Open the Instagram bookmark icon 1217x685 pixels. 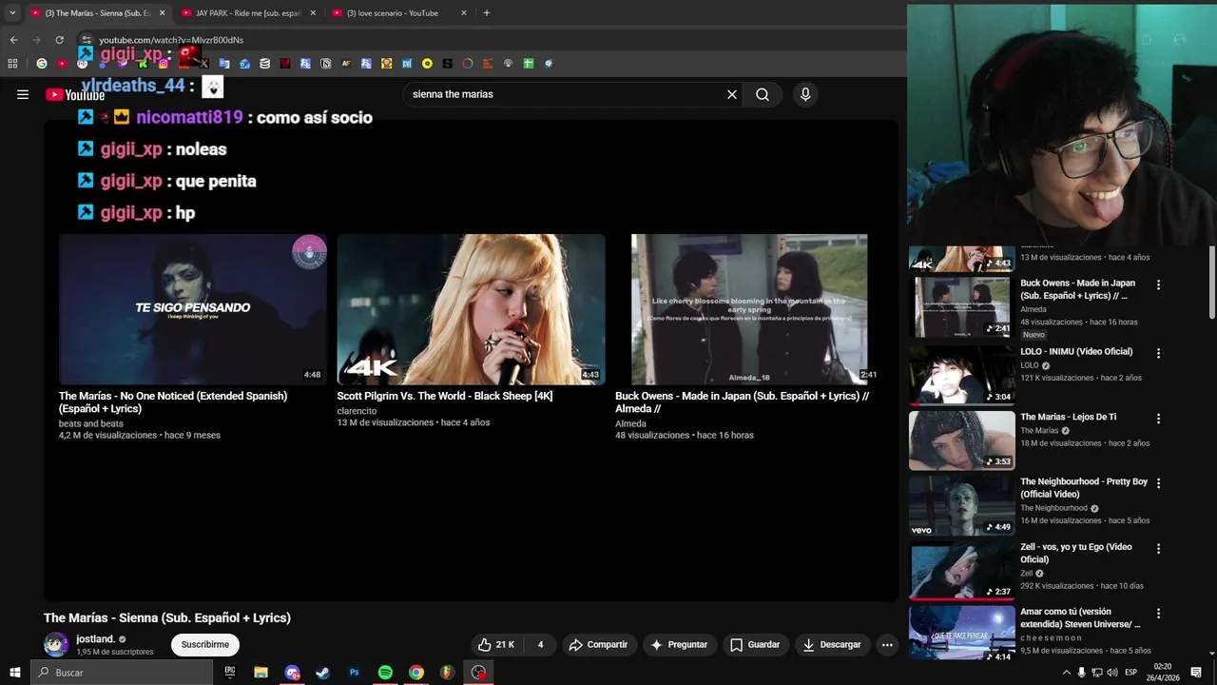[x=164, y=64]
